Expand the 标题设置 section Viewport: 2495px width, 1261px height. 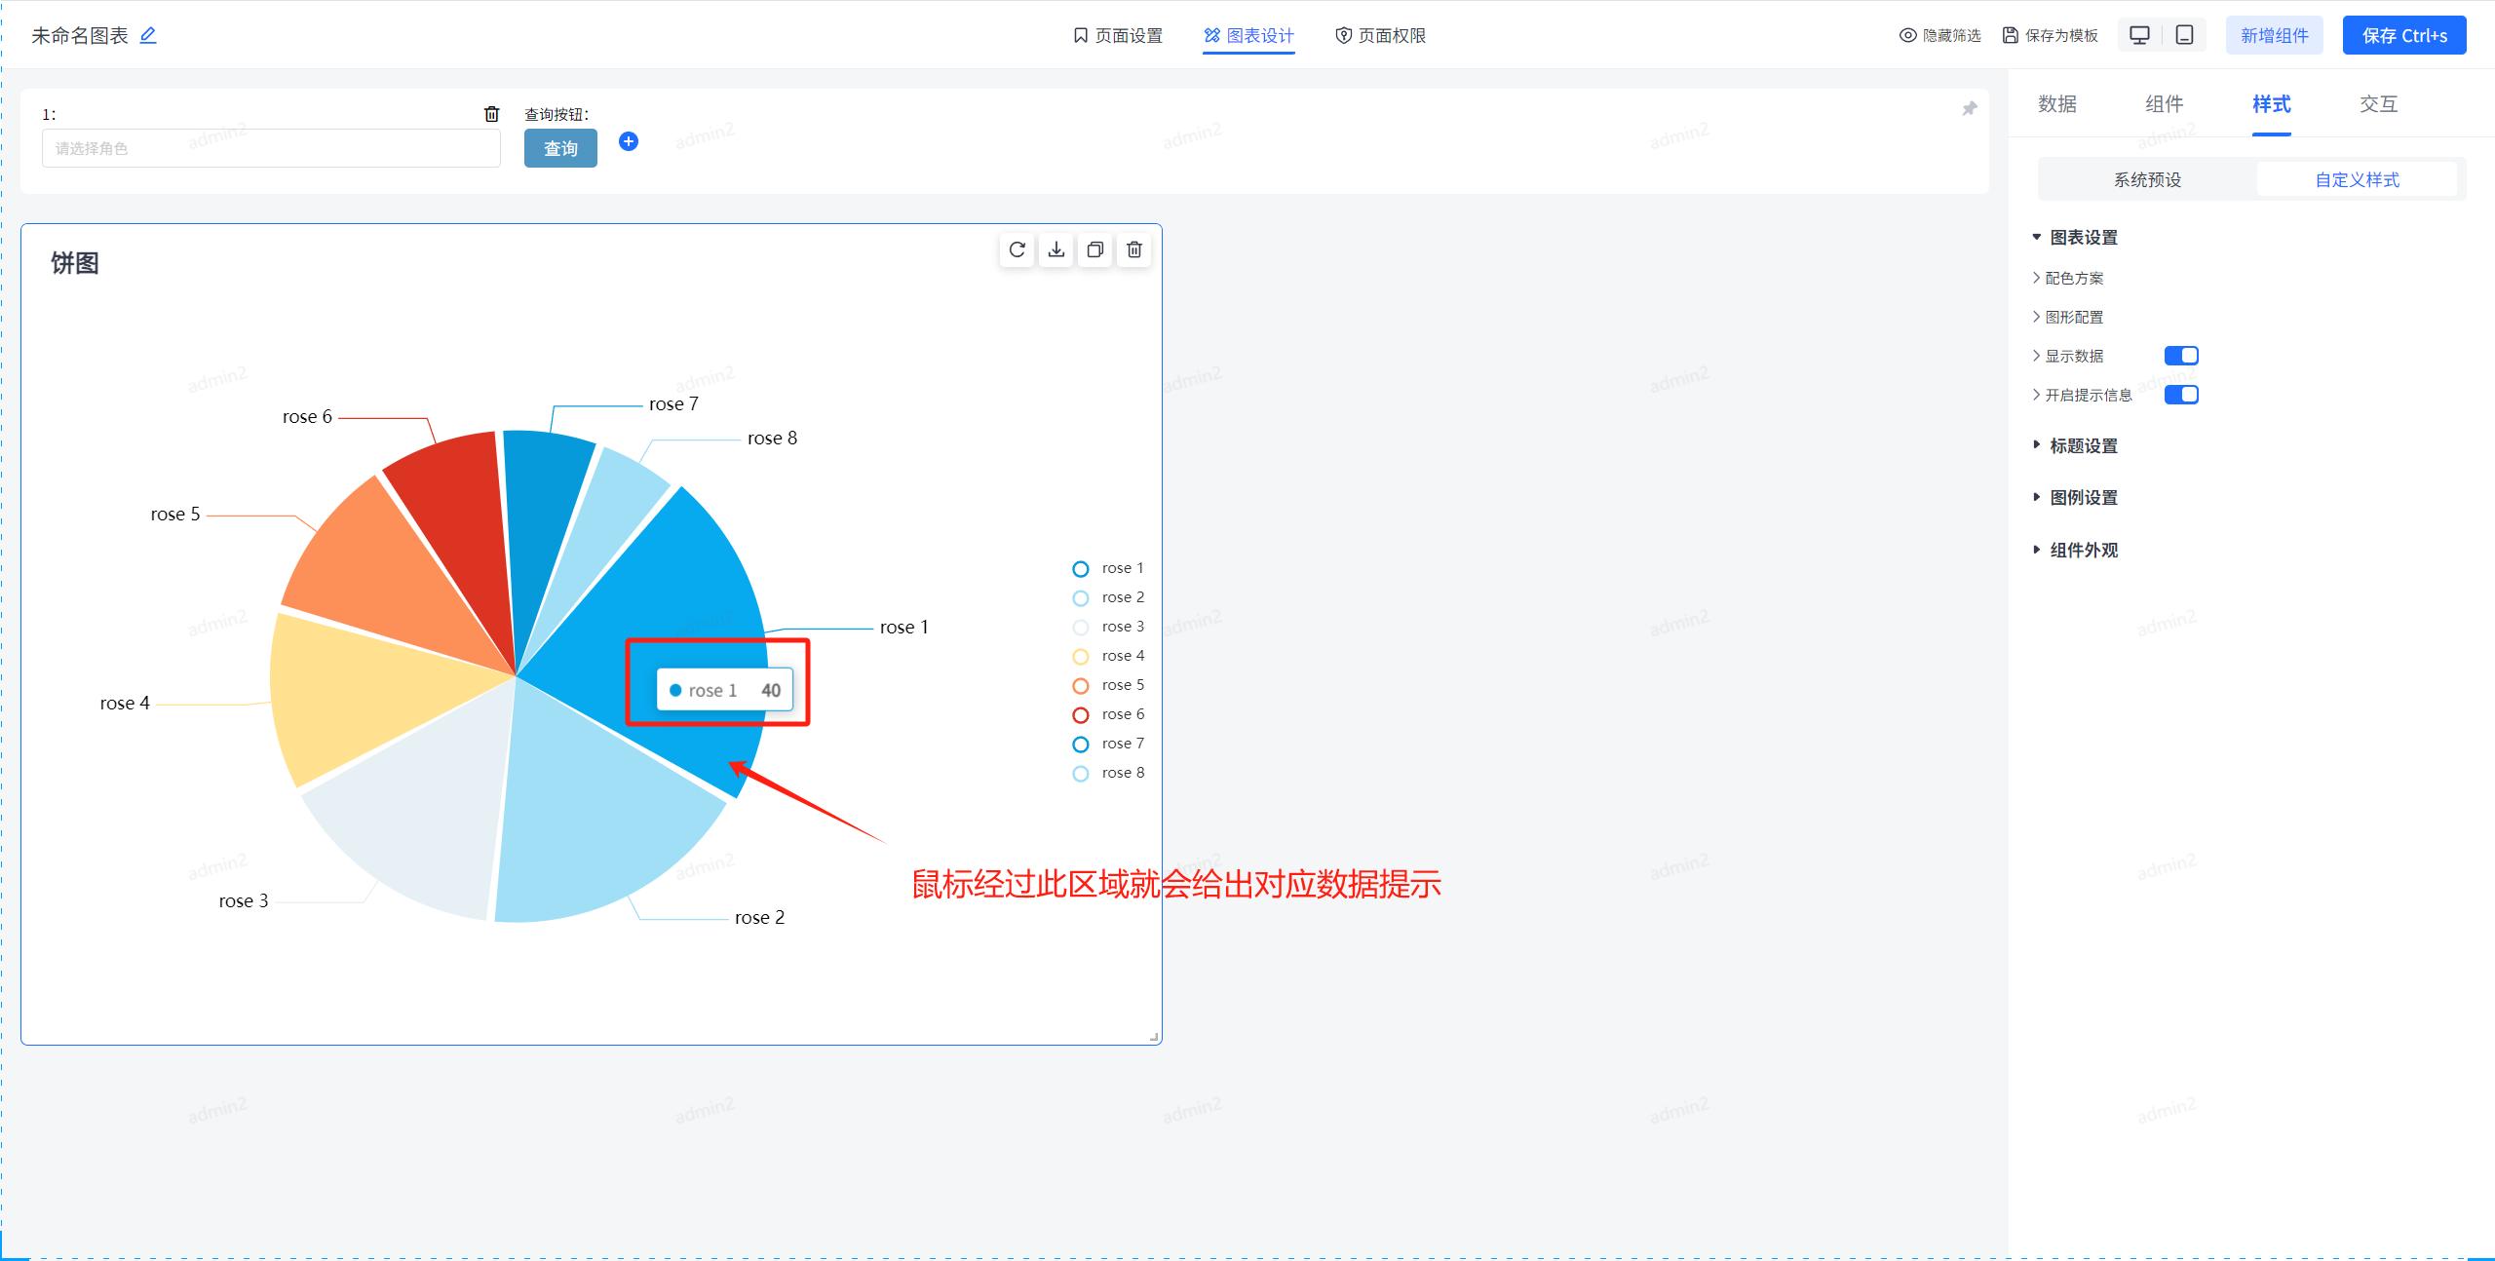(2074, 446)
